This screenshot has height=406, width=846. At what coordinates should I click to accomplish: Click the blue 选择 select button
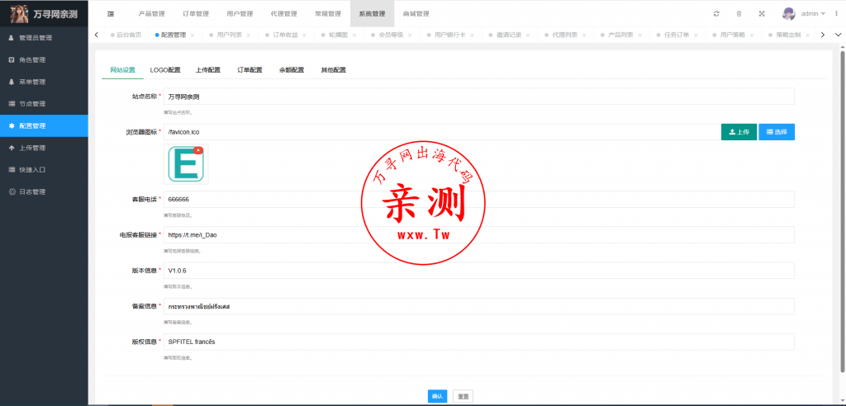(777, 131)
